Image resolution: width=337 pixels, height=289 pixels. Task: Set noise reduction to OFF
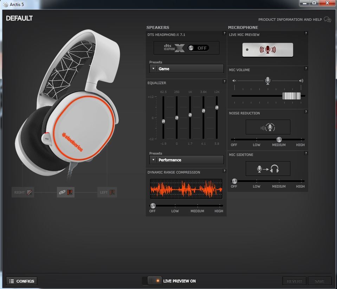tap(234, 145)
